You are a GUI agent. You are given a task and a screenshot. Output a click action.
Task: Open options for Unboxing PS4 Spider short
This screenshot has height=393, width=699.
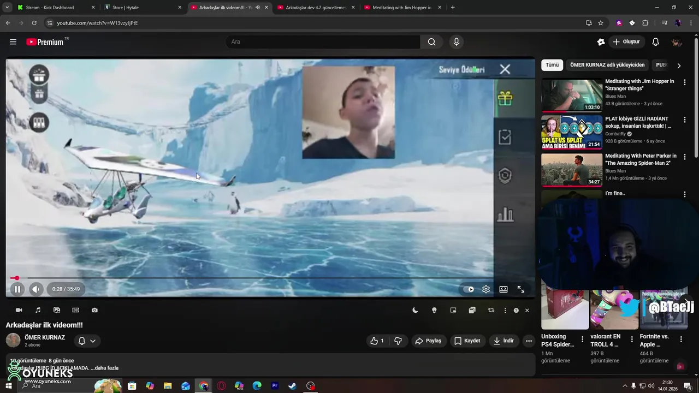582,339
